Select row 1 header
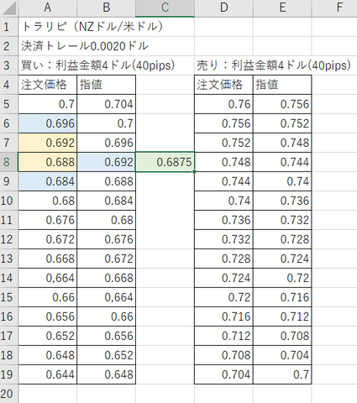This screenshot has height=403, width=357. (x=9, y=27)
